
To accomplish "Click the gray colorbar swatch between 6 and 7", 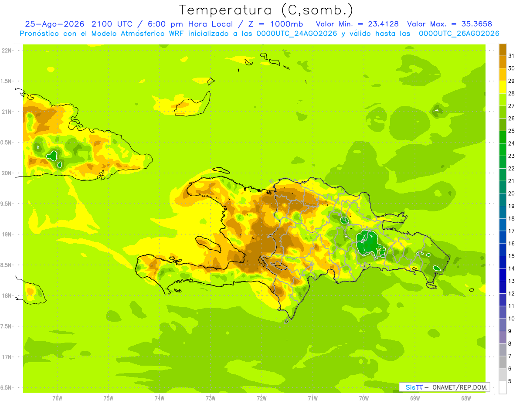I will [503, 362].
